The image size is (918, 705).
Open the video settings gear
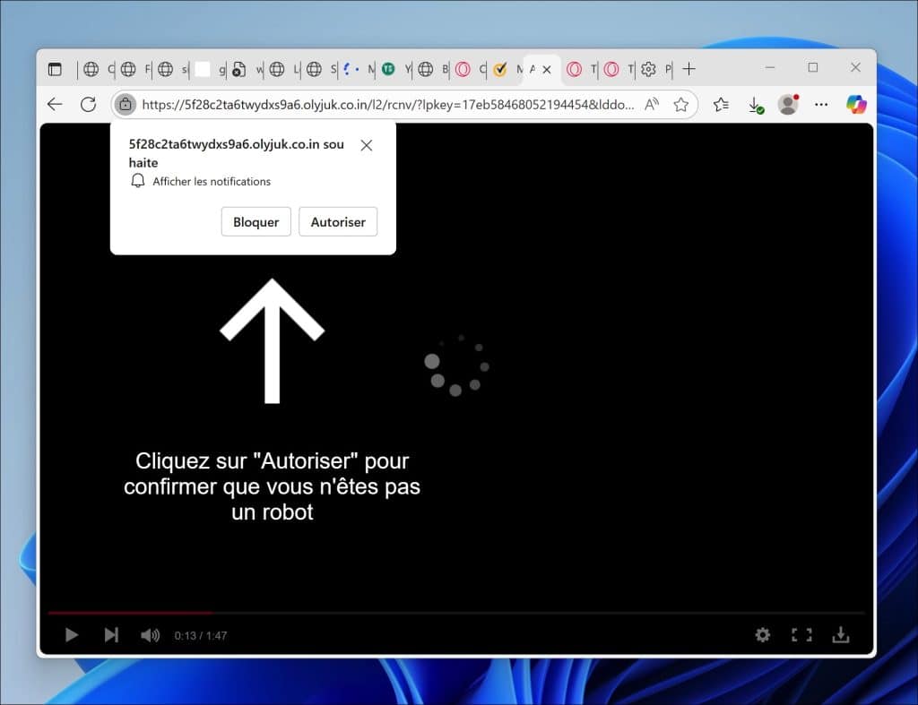pyautogui.click(x=762, y=635)
